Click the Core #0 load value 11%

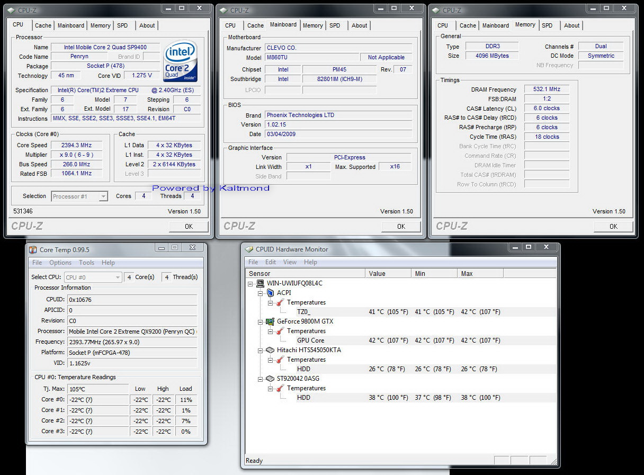[186, 400]
